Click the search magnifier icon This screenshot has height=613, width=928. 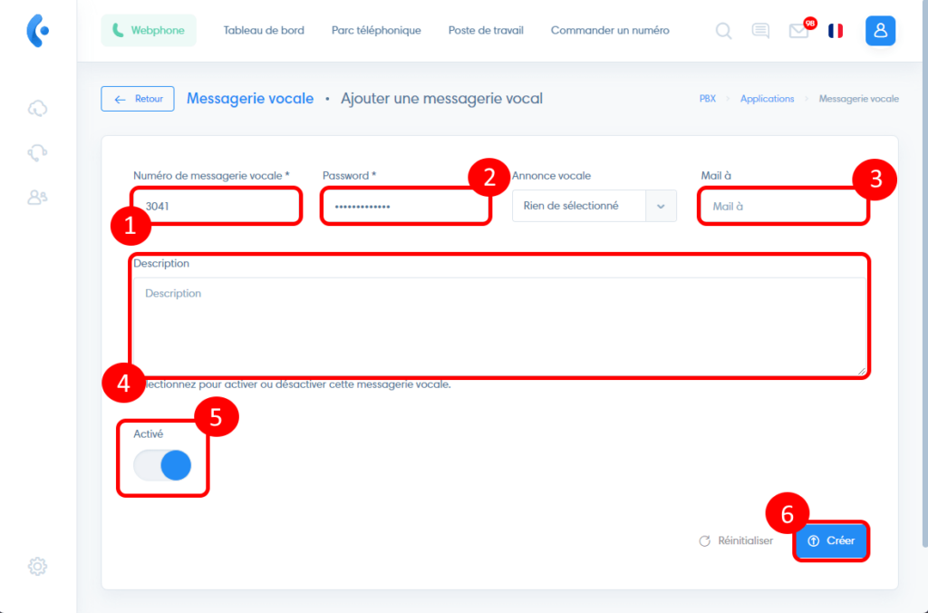coord(723,31)
